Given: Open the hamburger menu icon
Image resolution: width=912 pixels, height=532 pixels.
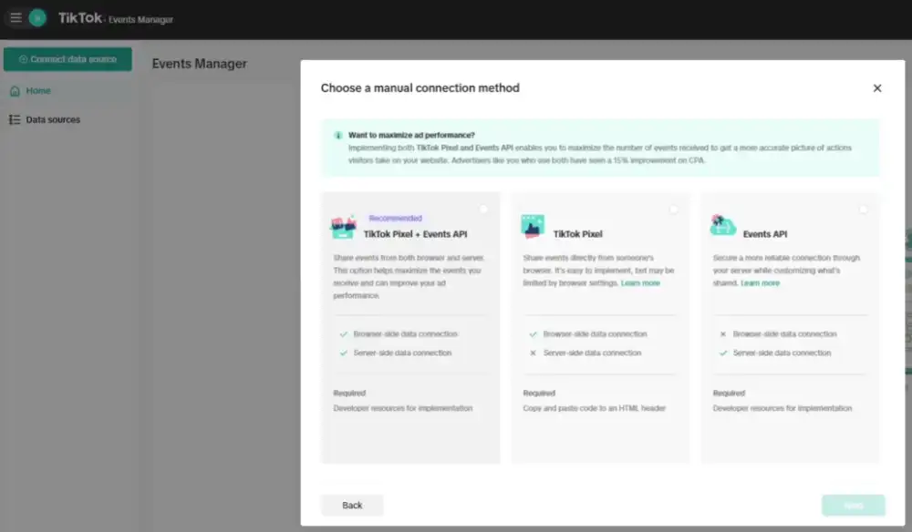Looking at the screenshot, I should pyautogui.click(x=16, y=18).
